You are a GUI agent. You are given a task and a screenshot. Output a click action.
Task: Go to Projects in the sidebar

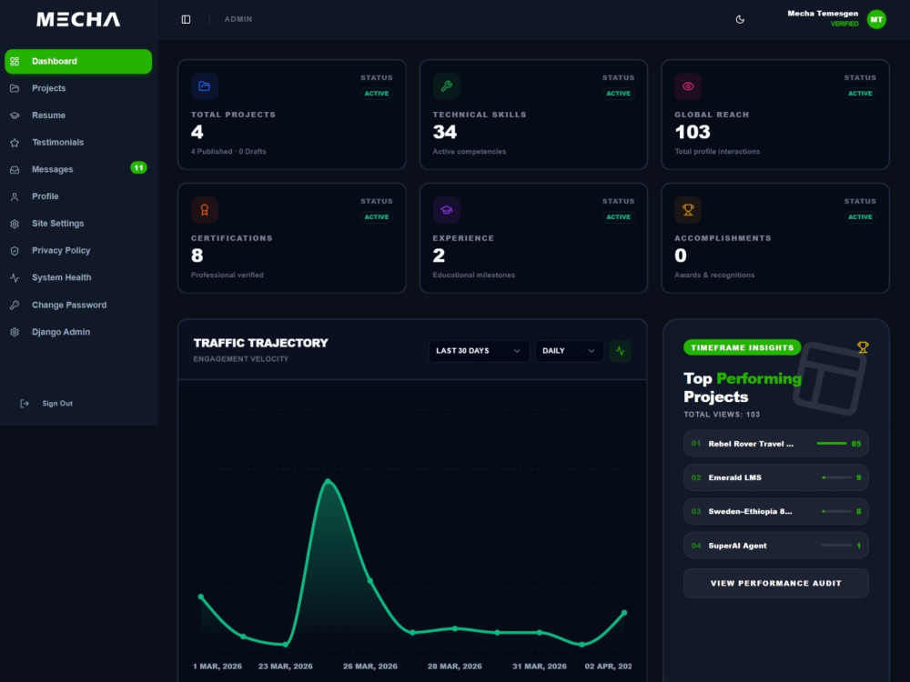point(78,88)
